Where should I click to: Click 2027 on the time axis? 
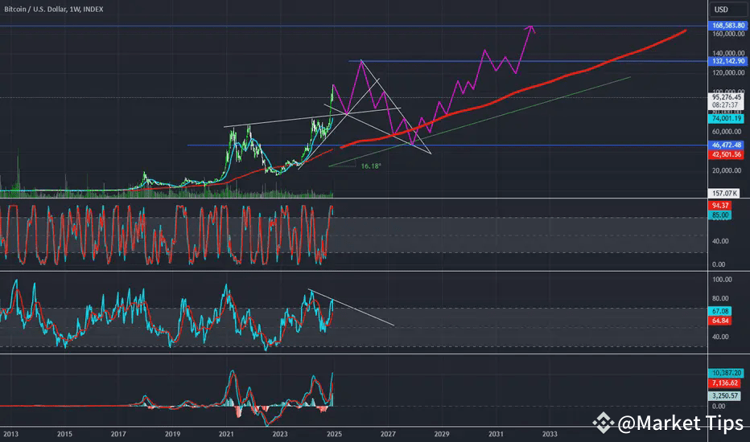pyautogui.click(x=388, y=434)
